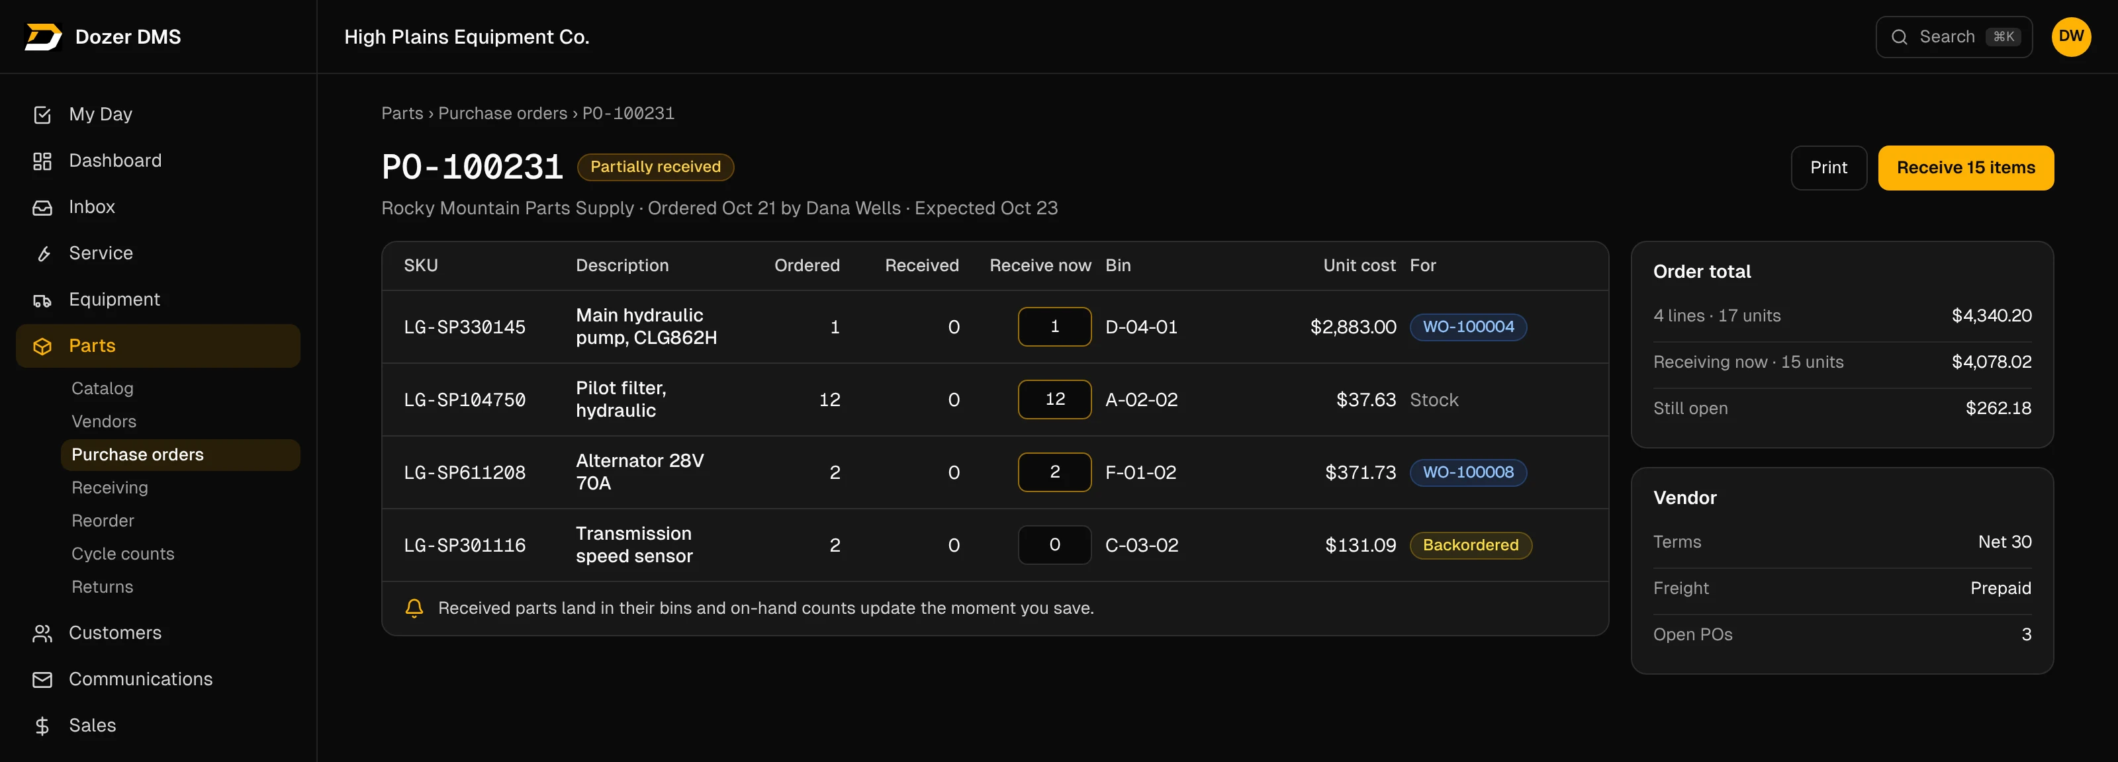Focus receive-now field for Pilot filter
Image resolution: width=2118 pixels, height=762 pixels.
coord(1054,400)
